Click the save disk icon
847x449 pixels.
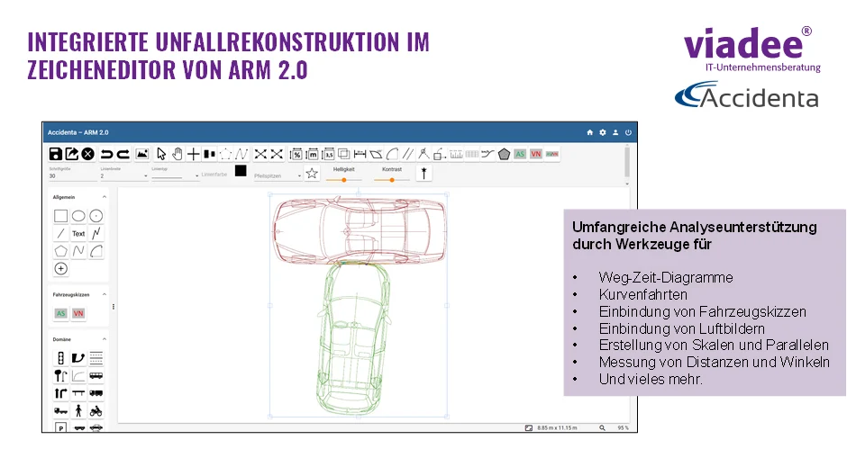56,154
